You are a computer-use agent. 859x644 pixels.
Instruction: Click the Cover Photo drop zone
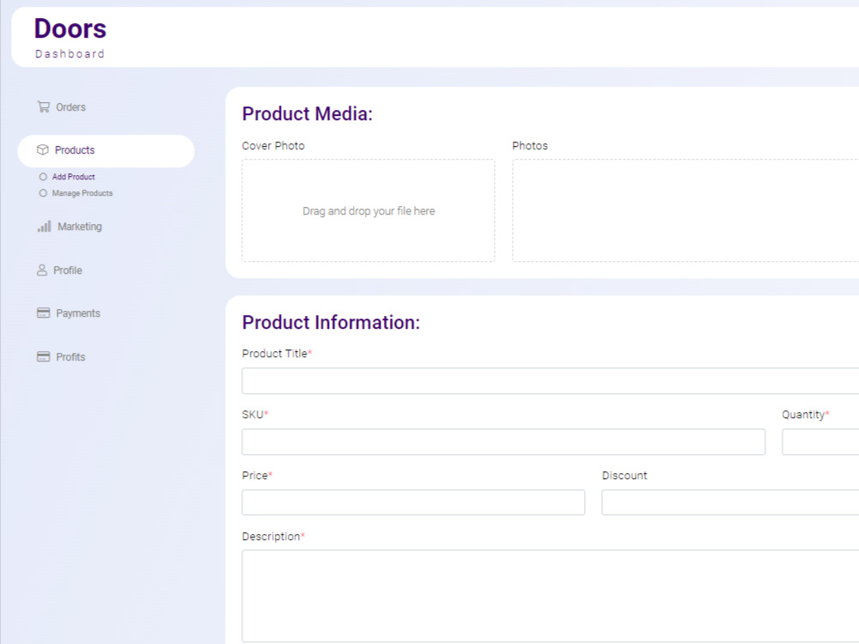click(x=369, y=211)
